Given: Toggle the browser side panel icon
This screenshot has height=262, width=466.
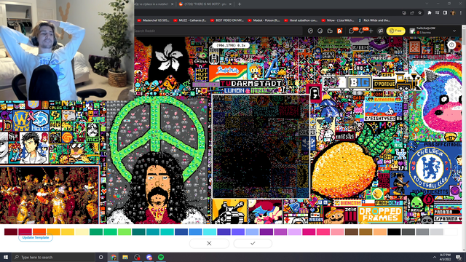Looking at the screenshot, I should point(445,13).
